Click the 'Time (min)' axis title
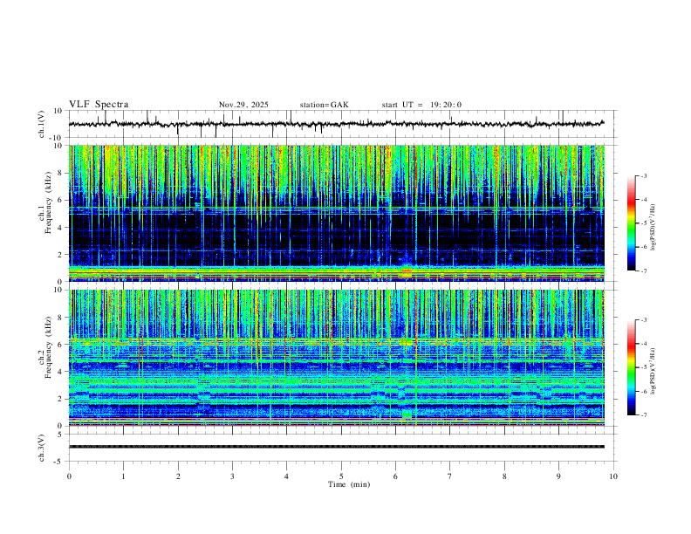This screenshot has width=691, height=534. coord(349,484)
